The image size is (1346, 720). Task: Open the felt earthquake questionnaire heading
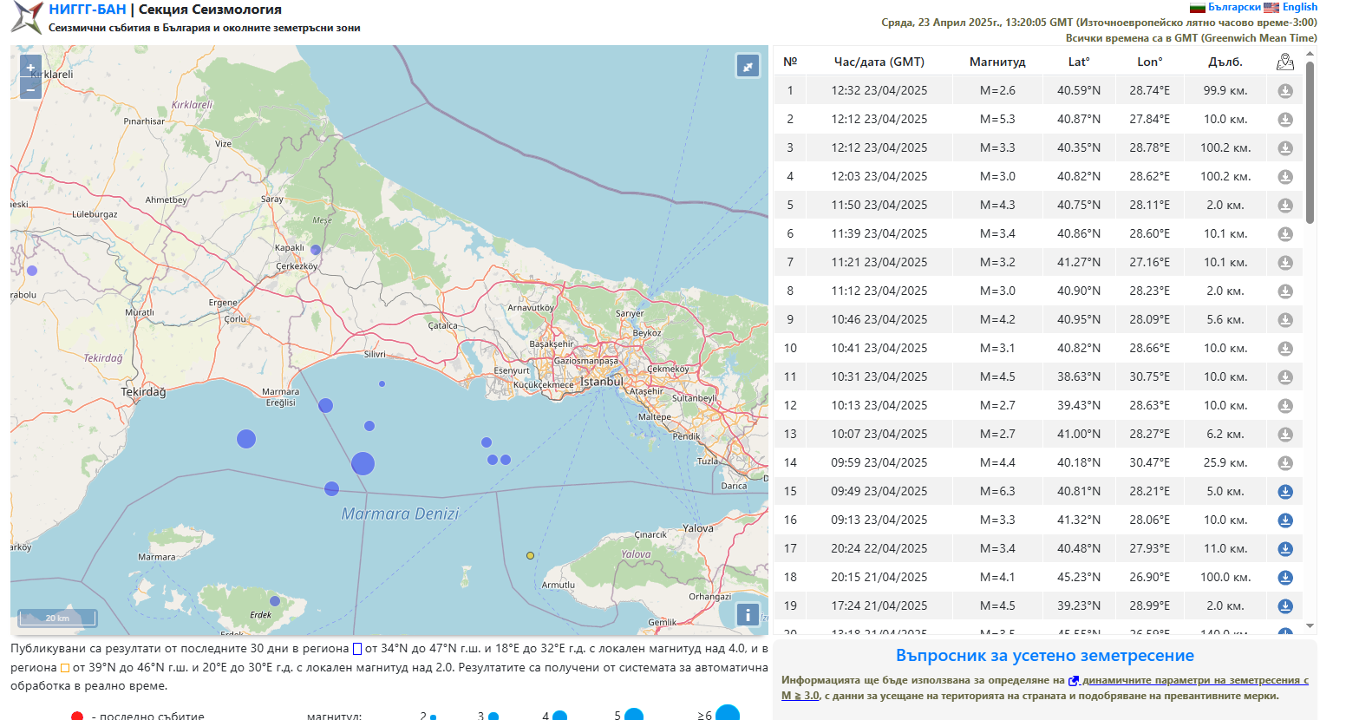pos(1044,656)
